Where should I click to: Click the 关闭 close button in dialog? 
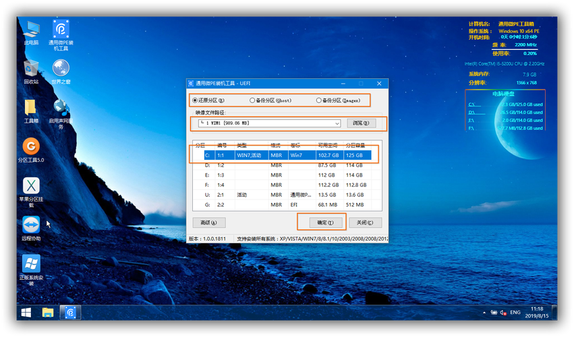[x=365, y=222]
